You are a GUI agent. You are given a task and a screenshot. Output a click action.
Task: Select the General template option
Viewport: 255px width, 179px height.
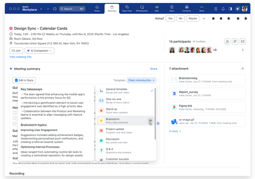(x=125, y=90)
